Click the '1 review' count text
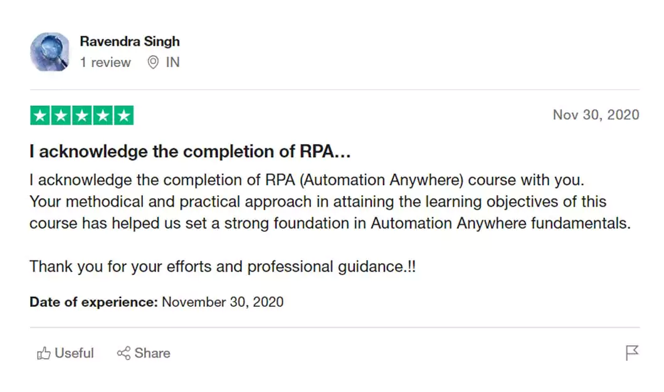Image resolution: width=664 pixels, height=392 pixels. click(x=105, y=63)
